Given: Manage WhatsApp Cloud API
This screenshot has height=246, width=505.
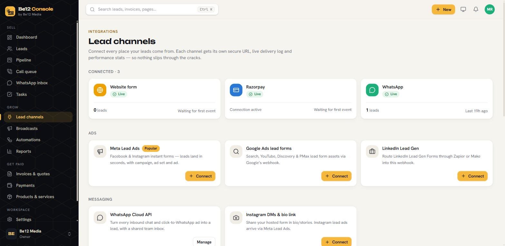Looking at the screenshot, I should click(x=204, y=242).
